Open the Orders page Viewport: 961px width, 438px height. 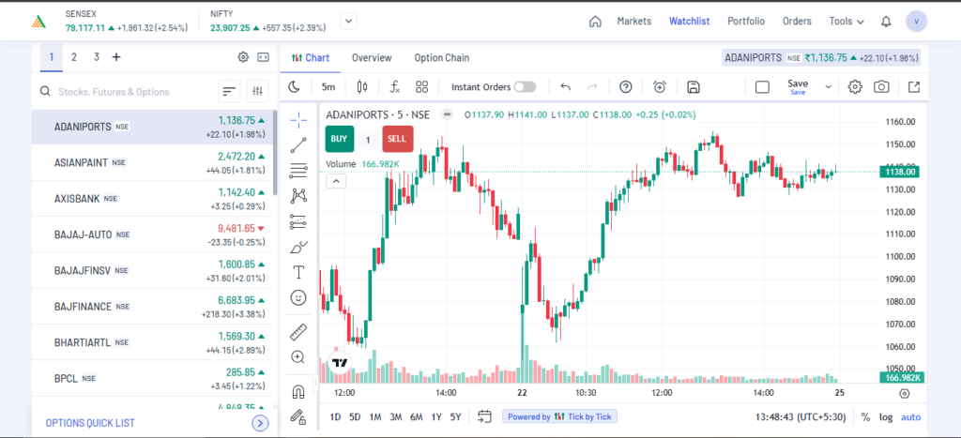(x=797, y=22)
